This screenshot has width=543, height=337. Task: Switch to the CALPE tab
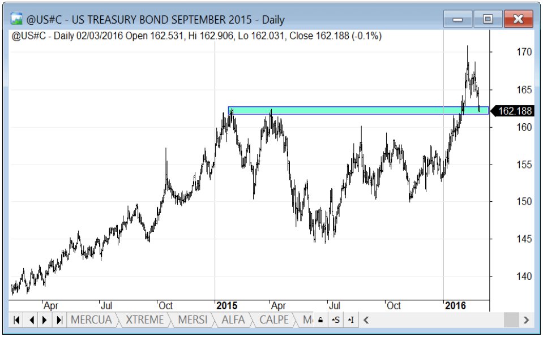(274, 319)
